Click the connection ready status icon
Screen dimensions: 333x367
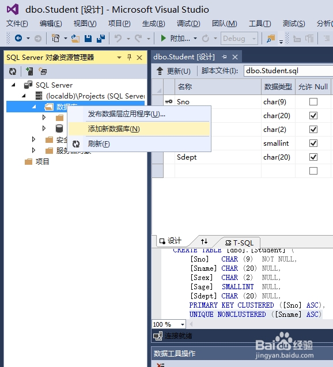tap(158, 336)
